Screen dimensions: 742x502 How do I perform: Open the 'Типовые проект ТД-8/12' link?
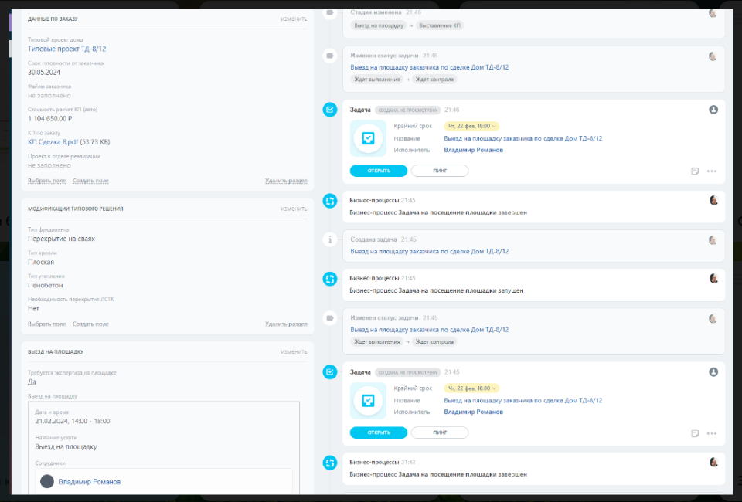point(66,49)
